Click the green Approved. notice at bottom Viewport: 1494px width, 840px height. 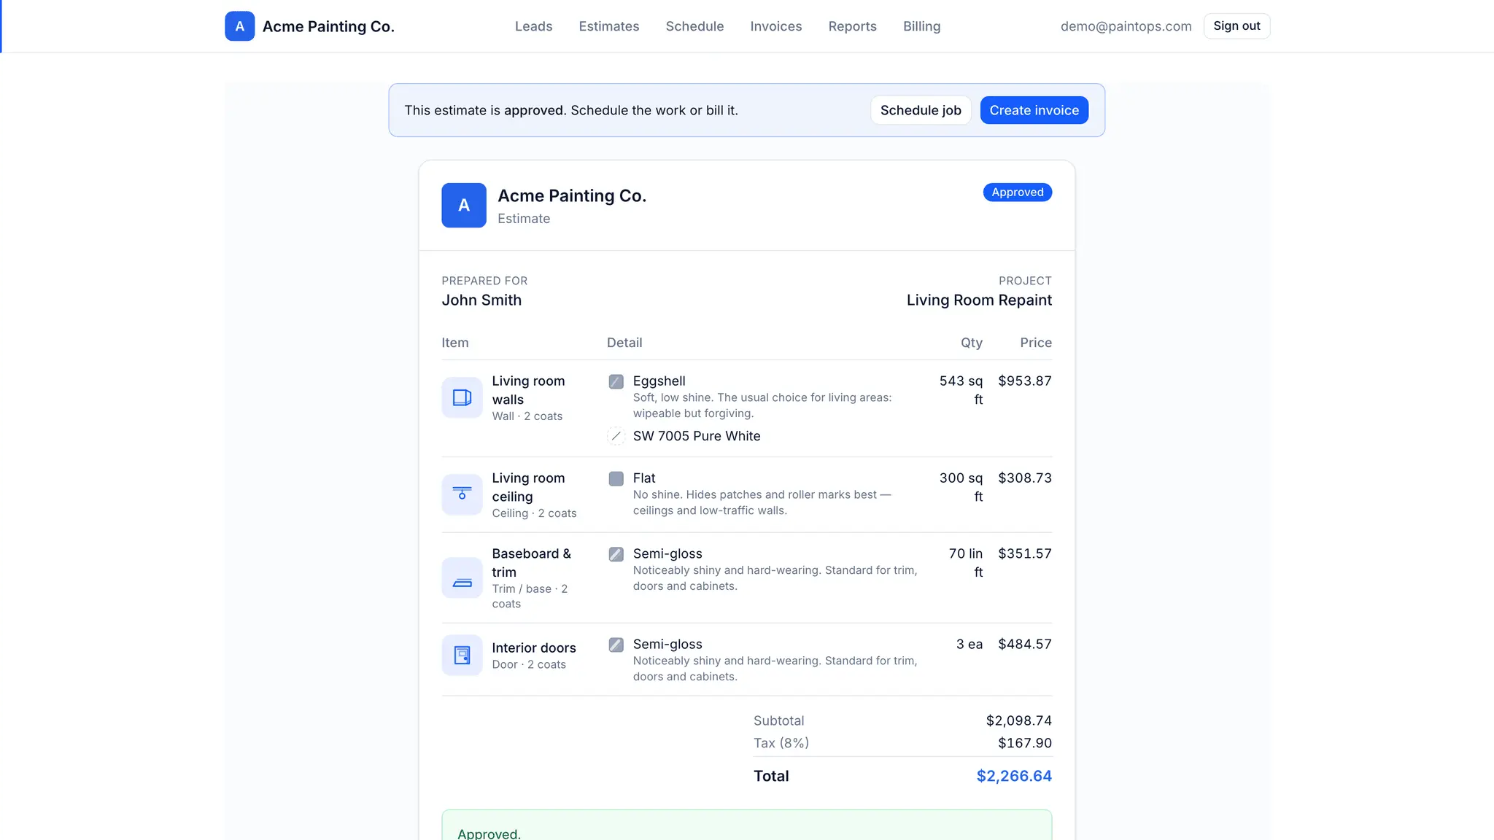746,825
